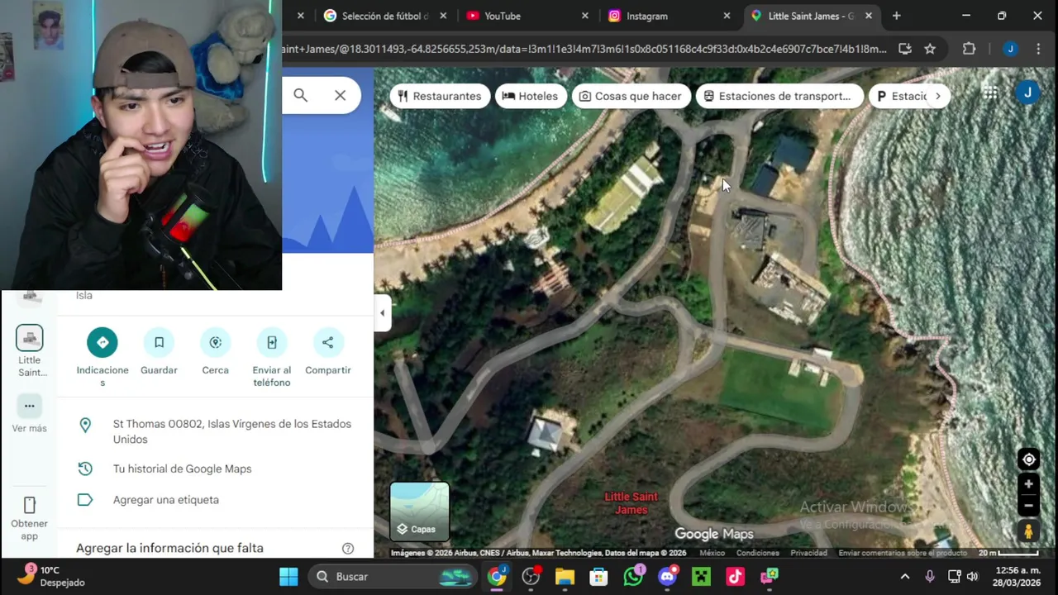Open OBS Studio from the taskbar

[x=531, y=577]
